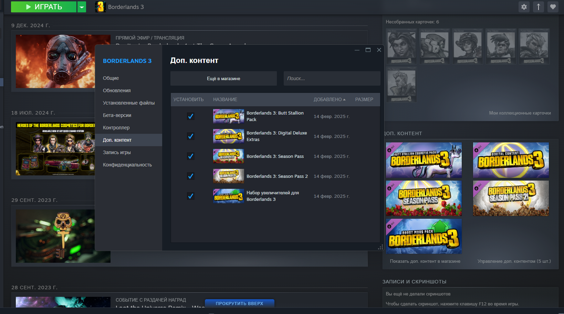Click fifth uncollected trading card
Screen dimensions: 564x314
point(534,46)
